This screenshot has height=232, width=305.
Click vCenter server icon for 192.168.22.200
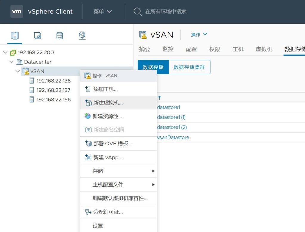(13, 52)
